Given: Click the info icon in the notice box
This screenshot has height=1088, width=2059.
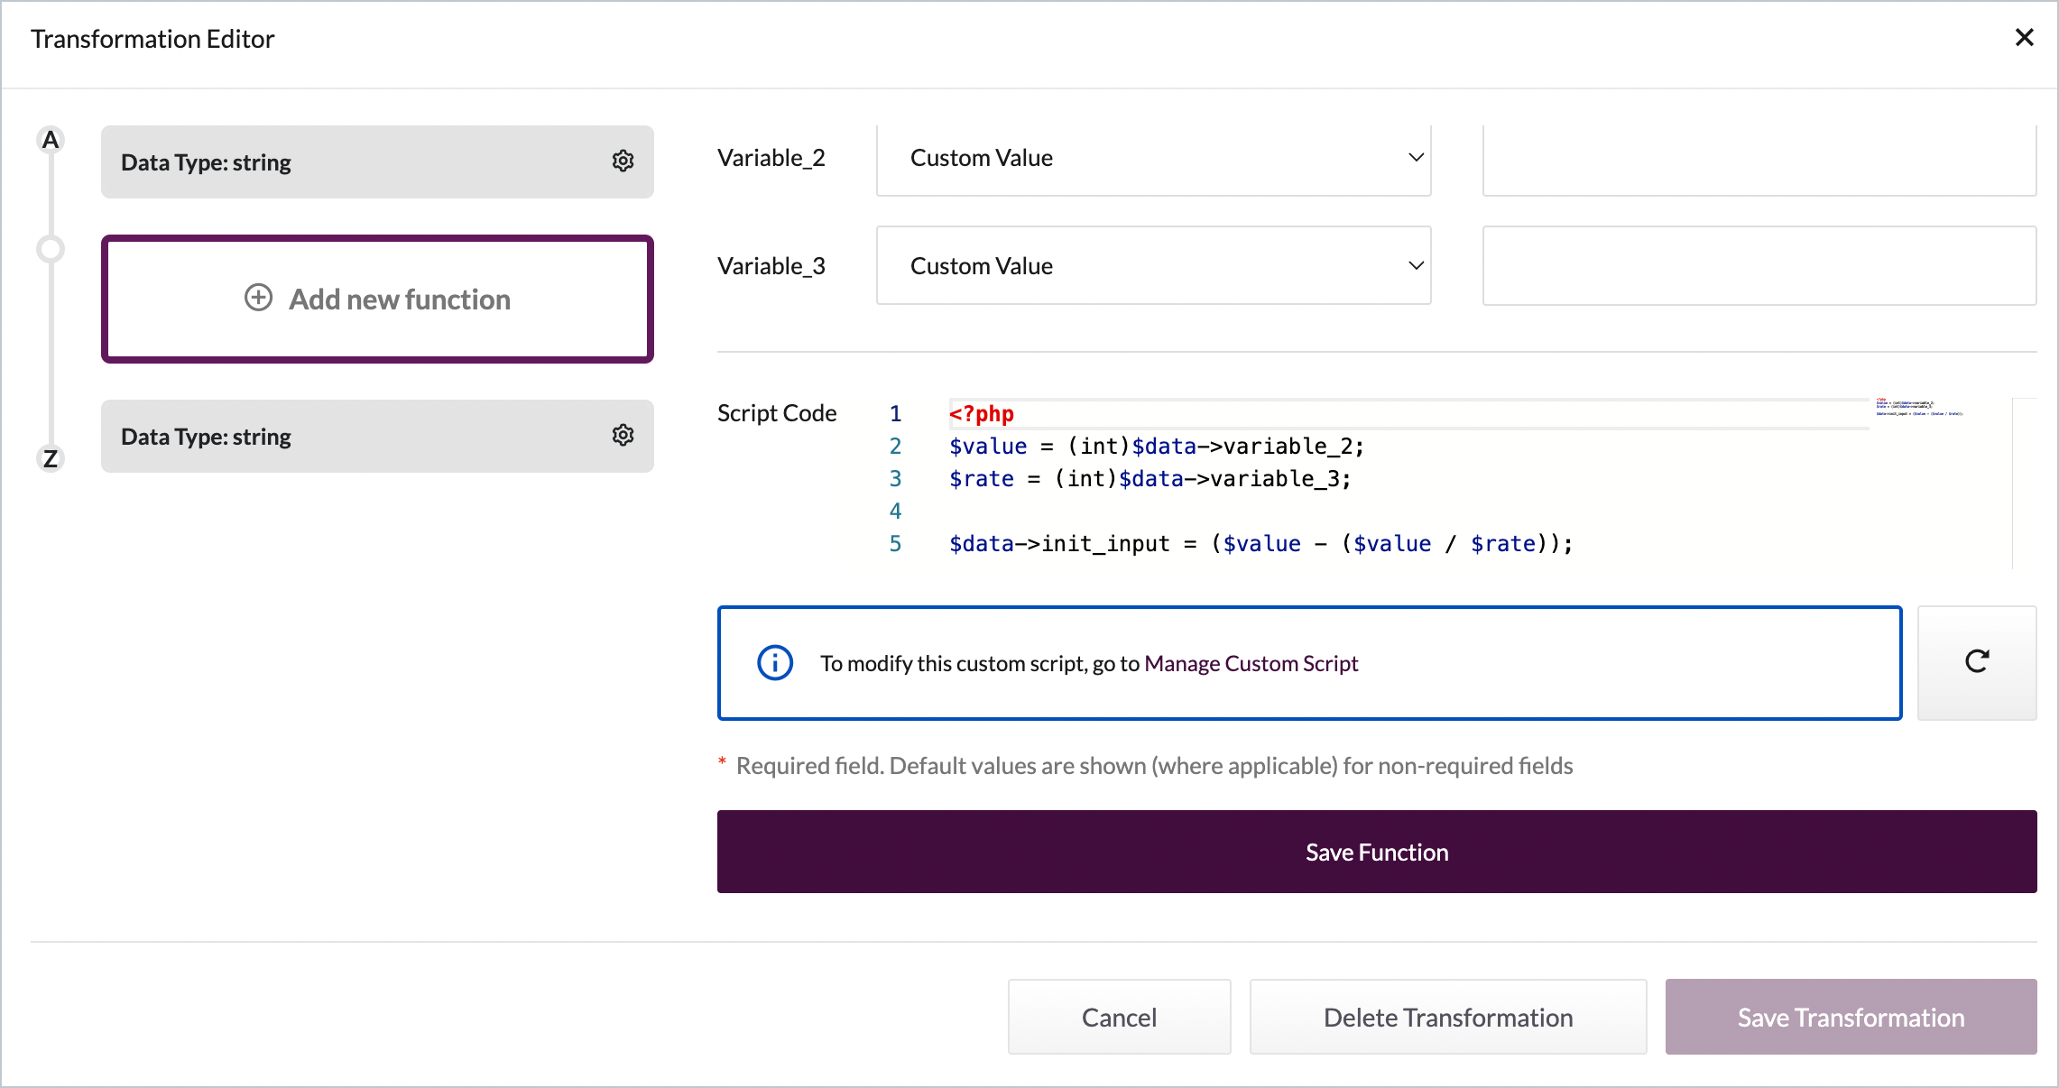Looking at the screenshot, I should (774, 663).
